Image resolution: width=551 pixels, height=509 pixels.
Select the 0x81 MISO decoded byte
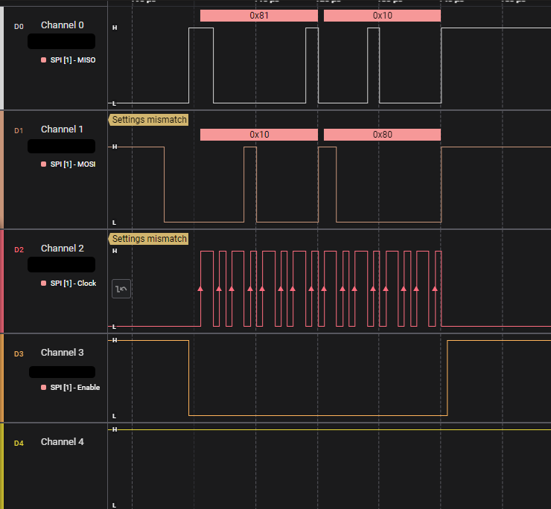pos(259,16)
